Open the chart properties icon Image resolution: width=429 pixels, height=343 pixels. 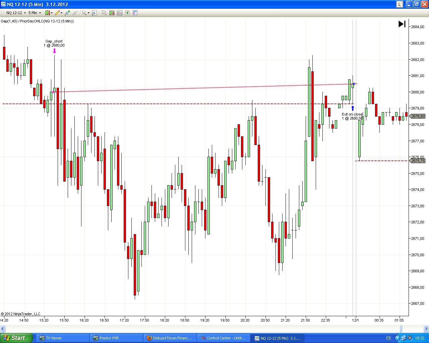pyautogui.click(x=135, y=13)
